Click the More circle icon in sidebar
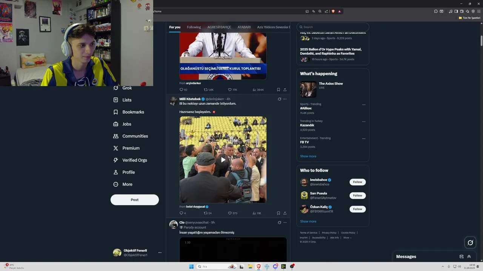Viewport: 483px width, 271px height. pyautogui.click(x=116, y=184)
